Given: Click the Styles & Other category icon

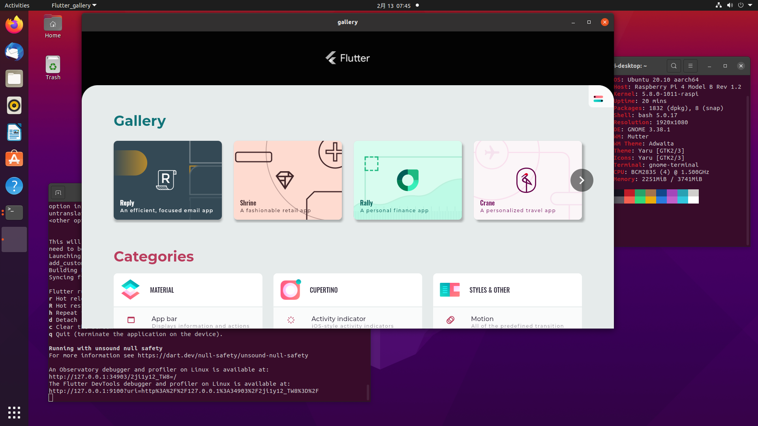Looking at the screenshot, I should tap(450, 290).
